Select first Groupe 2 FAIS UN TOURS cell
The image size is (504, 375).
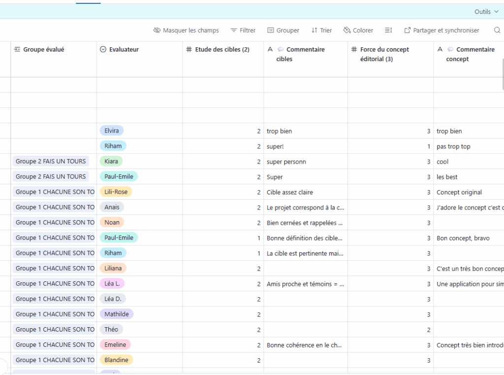[51, 161]
